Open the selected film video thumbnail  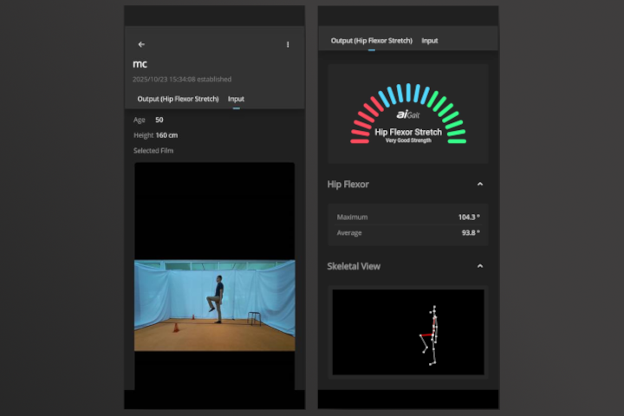pos(214,305)
